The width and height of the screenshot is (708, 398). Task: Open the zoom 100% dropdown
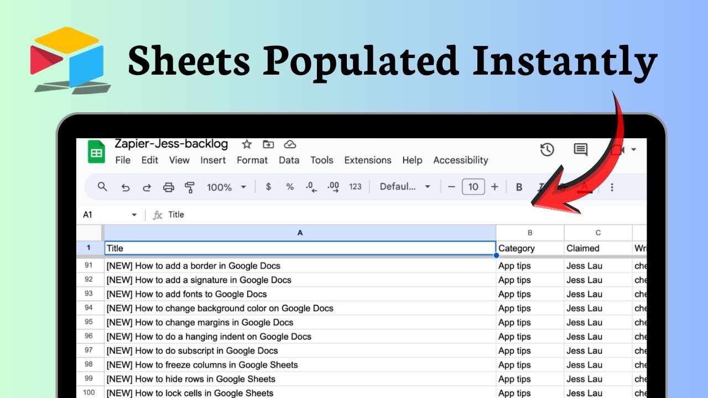pos(226,187)
